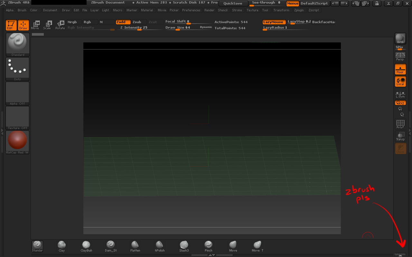Activate Draw mode button

[23, 25]
